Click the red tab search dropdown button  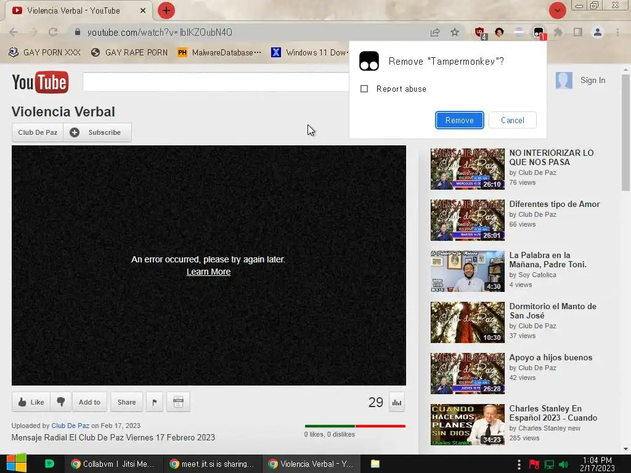[557, 10]
